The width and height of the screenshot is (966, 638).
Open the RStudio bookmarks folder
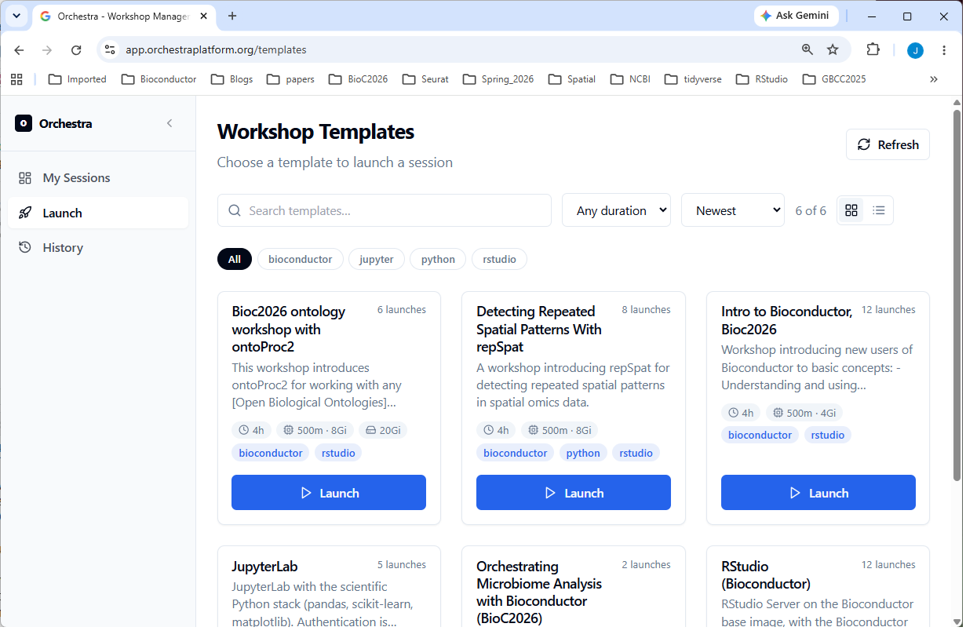pyautogui.click(x=762, y=79)
